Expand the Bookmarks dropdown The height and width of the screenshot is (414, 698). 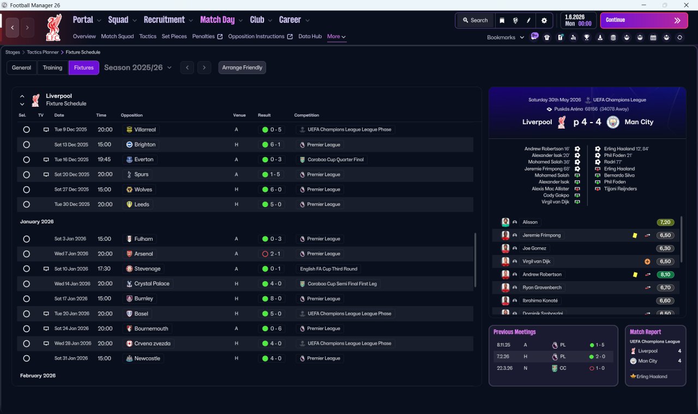(506, 38)
